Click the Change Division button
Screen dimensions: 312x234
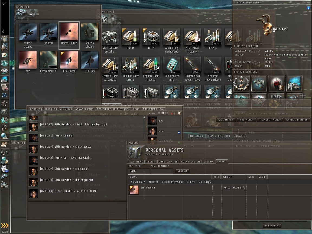pyautogui.click(x=297, y=120)
